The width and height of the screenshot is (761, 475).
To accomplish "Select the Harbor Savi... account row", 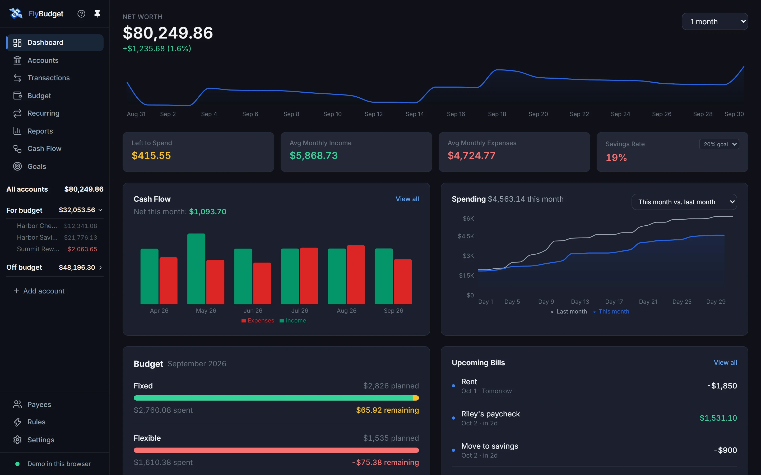I will click(x=57, y=237).
